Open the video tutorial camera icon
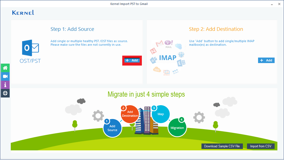The width and height of the screenshot is (284, 160). [5, 76]
